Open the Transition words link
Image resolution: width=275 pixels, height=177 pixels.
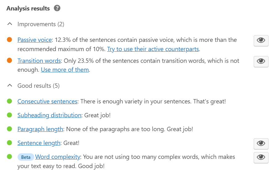click(x=39, y=61)
